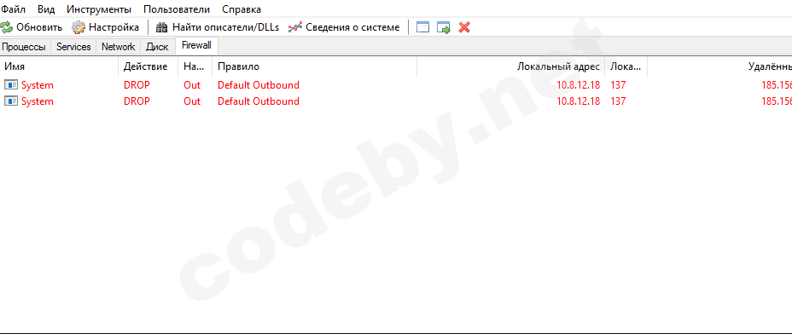Sort by the truncated Лока... port column header
792x334 pixels.
point(626,66)
